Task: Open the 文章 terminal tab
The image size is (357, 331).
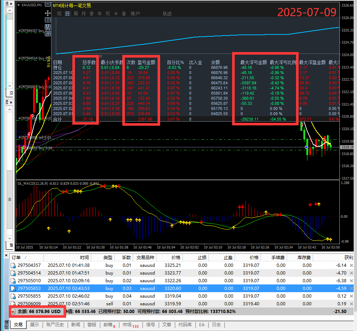Action: [x=167, y=325]
